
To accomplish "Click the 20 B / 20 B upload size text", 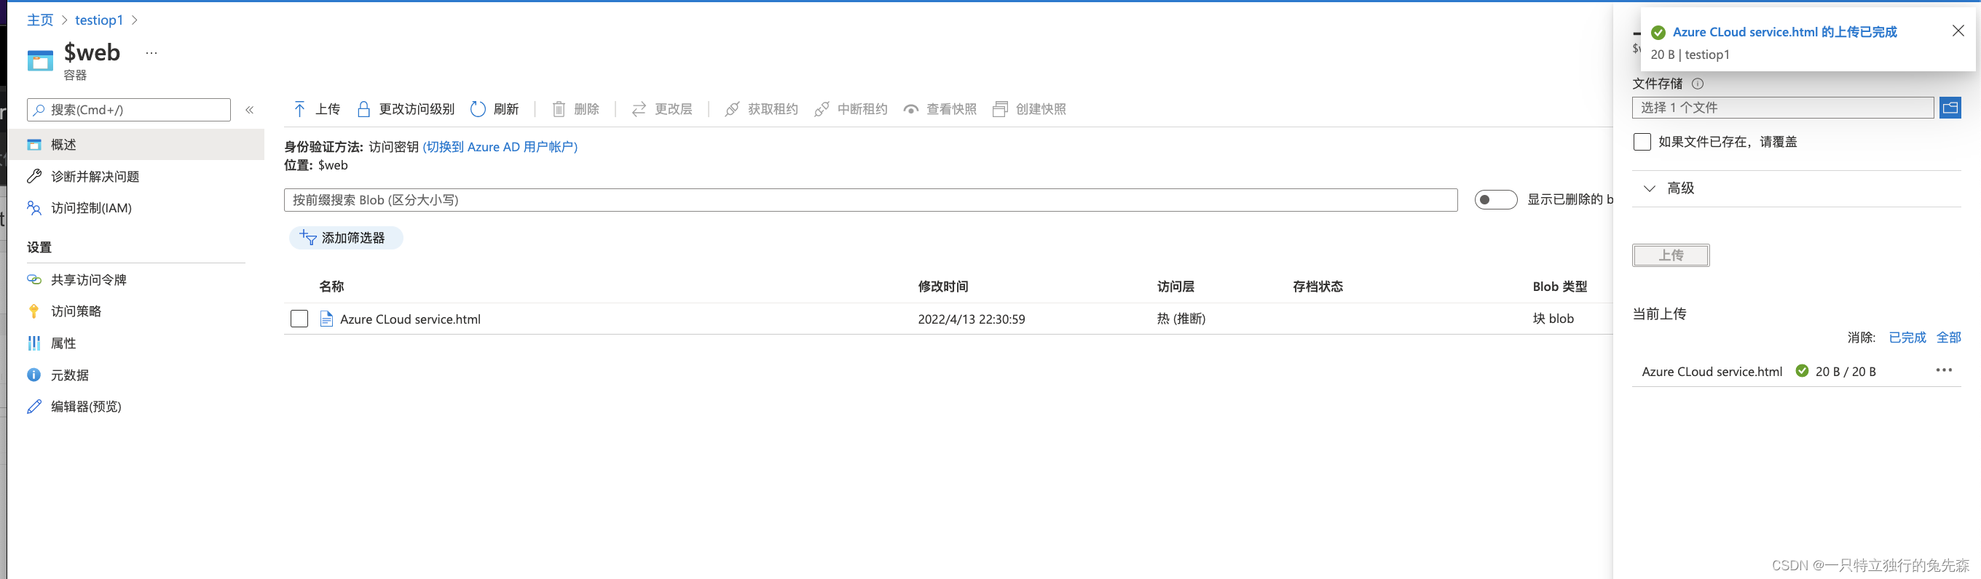I will click(1845, 372).
